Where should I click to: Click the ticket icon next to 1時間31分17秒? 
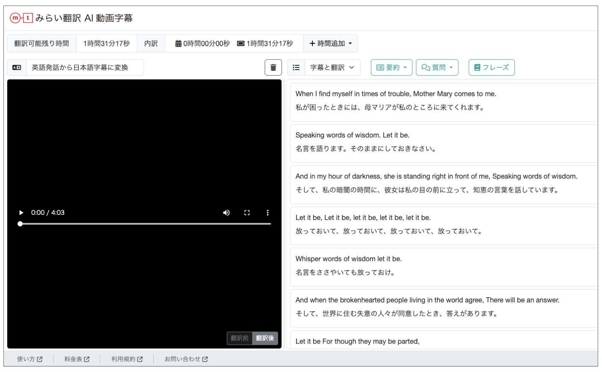point(241,44)
